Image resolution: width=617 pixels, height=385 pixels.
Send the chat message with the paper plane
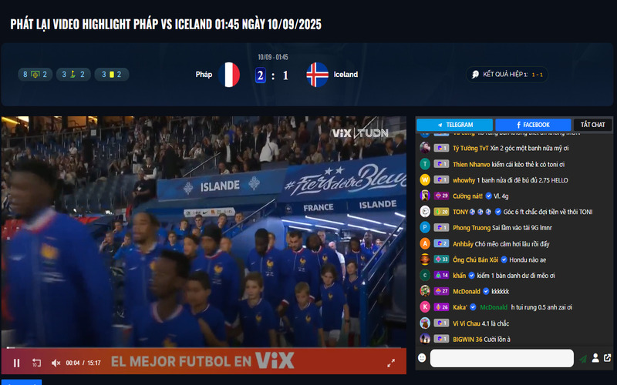(583, 358)
